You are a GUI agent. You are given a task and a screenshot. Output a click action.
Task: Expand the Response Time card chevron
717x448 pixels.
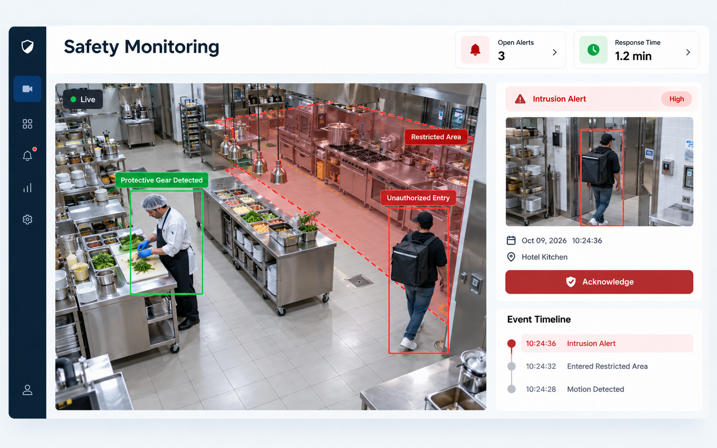pos(688,52)
